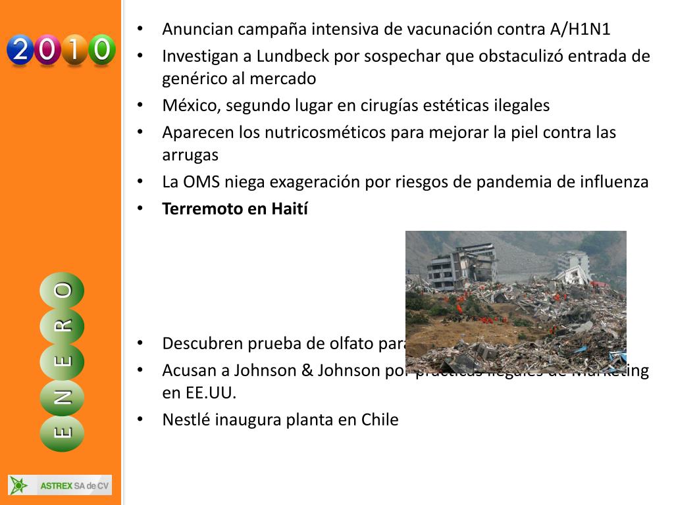Select the earthquake rubble photo
Viewport: 674px width, 505px height.
coord(516,302)
